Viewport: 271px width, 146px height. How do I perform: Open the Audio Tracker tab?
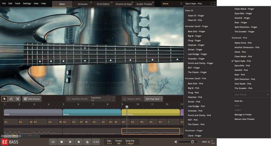point(144,4)
